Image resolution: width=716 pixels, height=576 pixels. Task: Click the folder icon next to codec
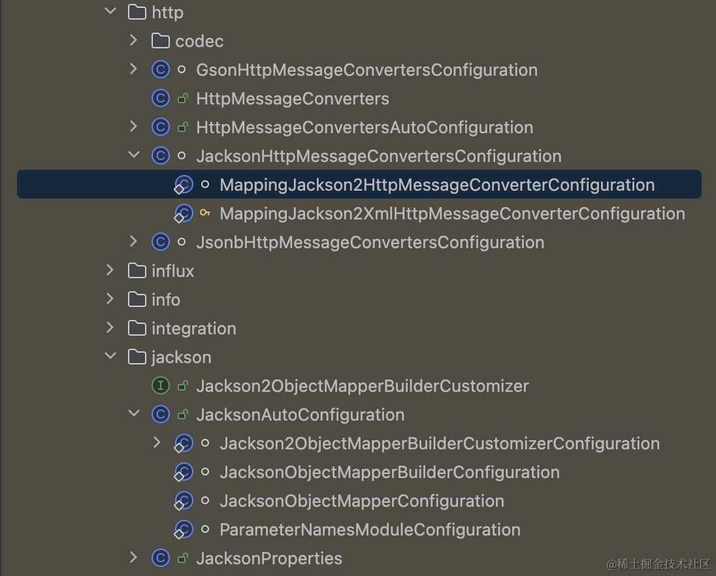(161, 40)
